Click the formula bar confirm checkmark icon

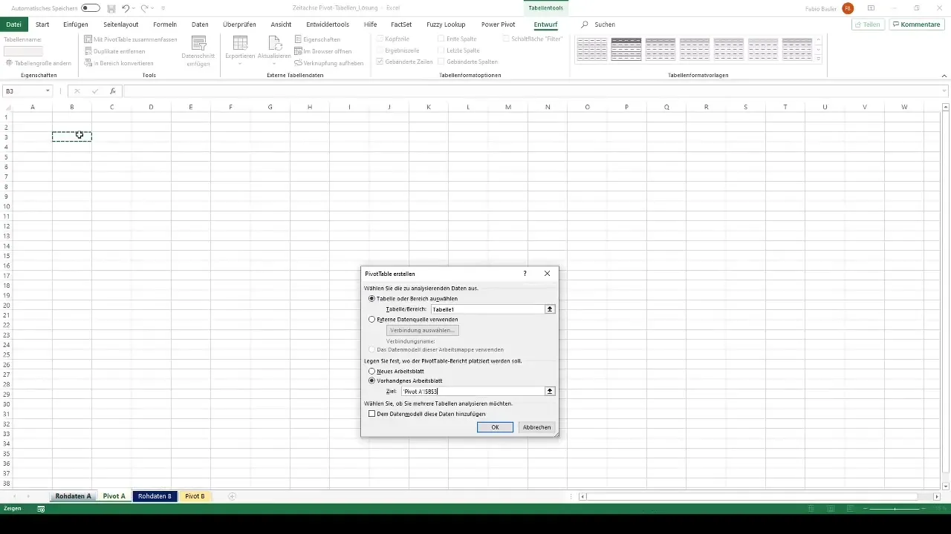click(95, 91)
